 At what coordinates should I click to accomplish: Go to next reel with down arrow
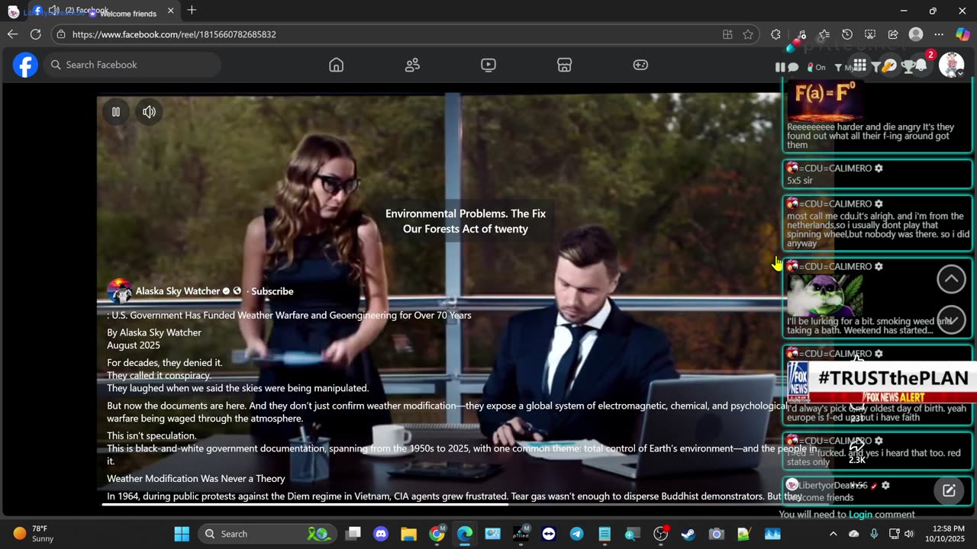coord(951,320)
